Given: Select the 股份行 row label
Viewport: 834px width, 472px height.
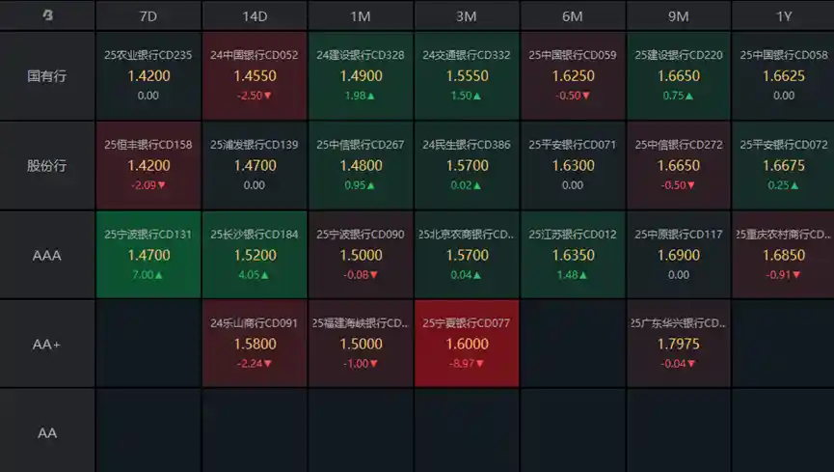Looking at the screenshot, I should [47, 165].
